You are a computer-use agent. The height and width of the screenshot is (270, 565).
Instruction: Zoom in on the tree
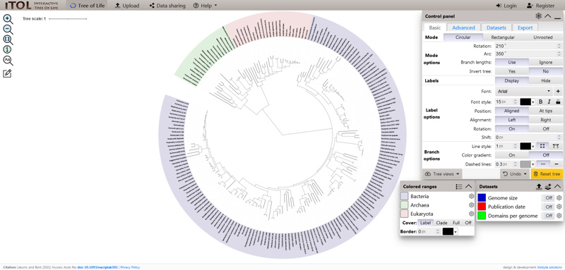8,19
